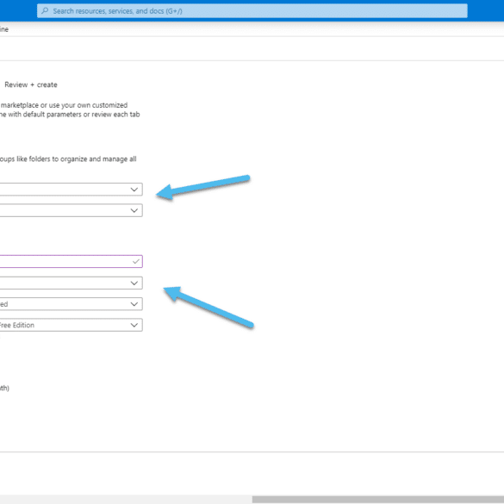Open the dropdown ending with 'ed'
Viewport: 504px width, 504px height.
[x=71, y=304]
